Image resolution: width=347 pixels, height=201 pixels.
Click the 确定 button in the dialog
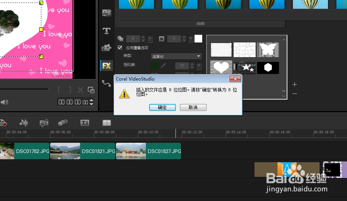tap(162, 108)
